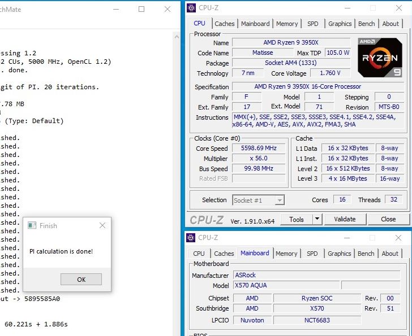
Task: Click the Bus Speed value 99.98 MHz
Action: click(259, 168)
